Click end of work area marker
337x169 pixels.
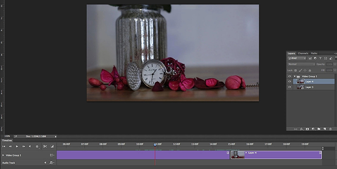[x=323, y=148]
